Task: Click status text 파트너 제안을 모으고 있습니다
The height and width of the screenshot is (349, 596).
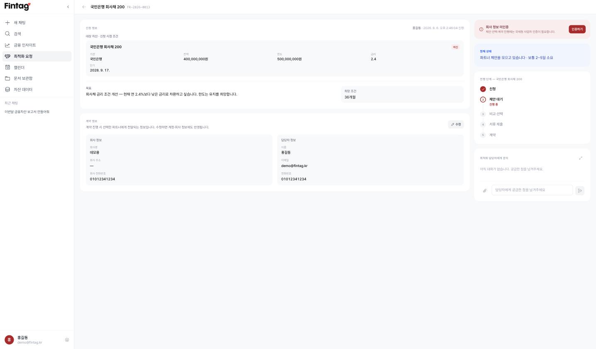Action: (x=503, y=58)
